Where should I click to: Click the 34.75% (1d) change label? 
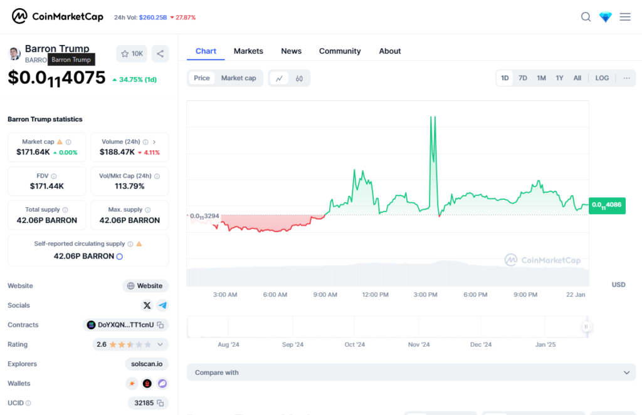[135, 79]
